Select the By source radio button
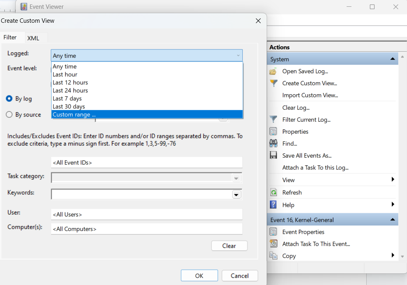Screen dimensions: 407x285 coord(9,115)
